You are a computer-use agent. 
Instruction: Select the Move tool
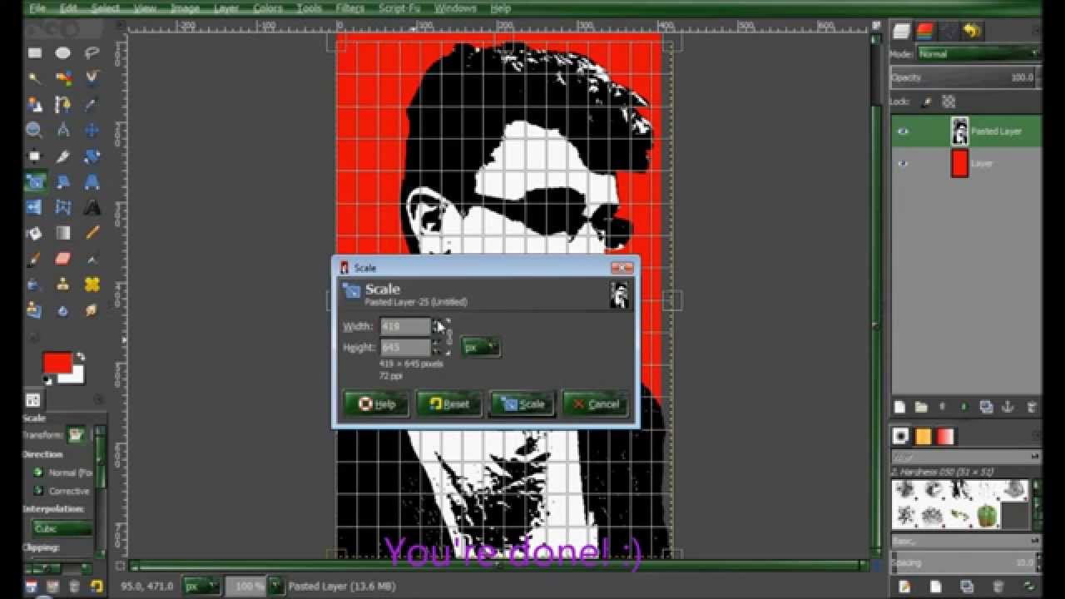[x=92, y=131]
